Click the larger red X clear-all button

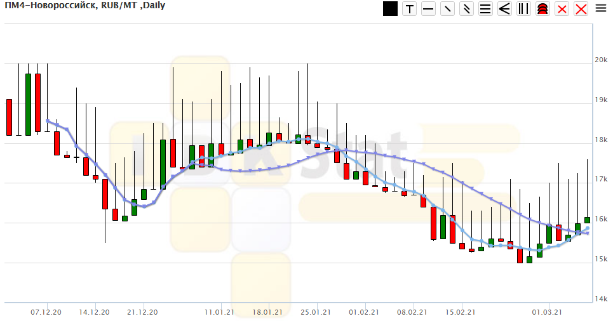(581, 9)
